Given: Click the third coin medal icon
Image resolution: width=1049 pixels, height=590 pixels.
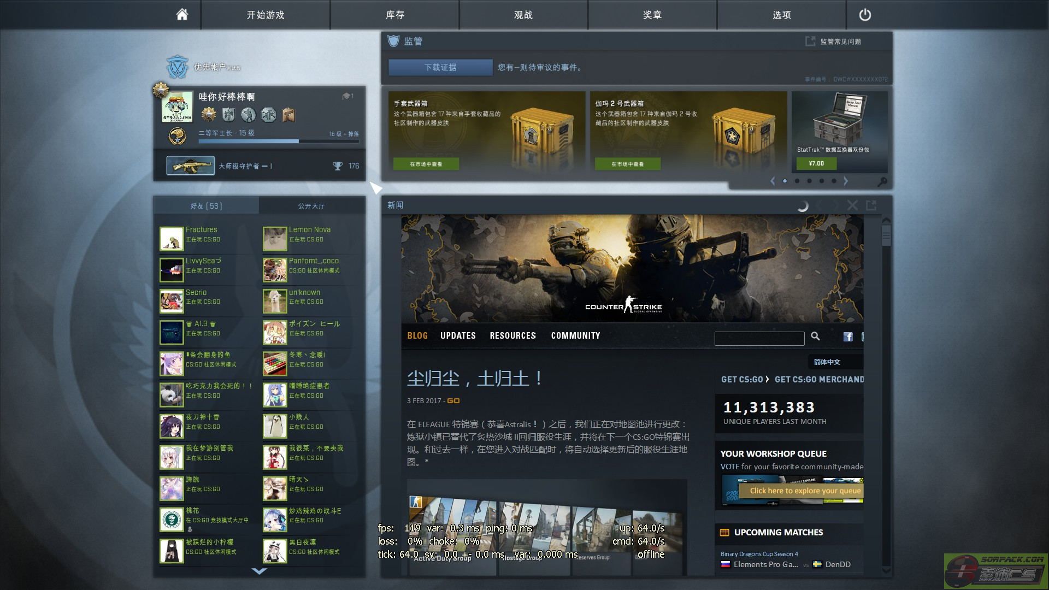Looking at the screenshot, I should [249, 114].
